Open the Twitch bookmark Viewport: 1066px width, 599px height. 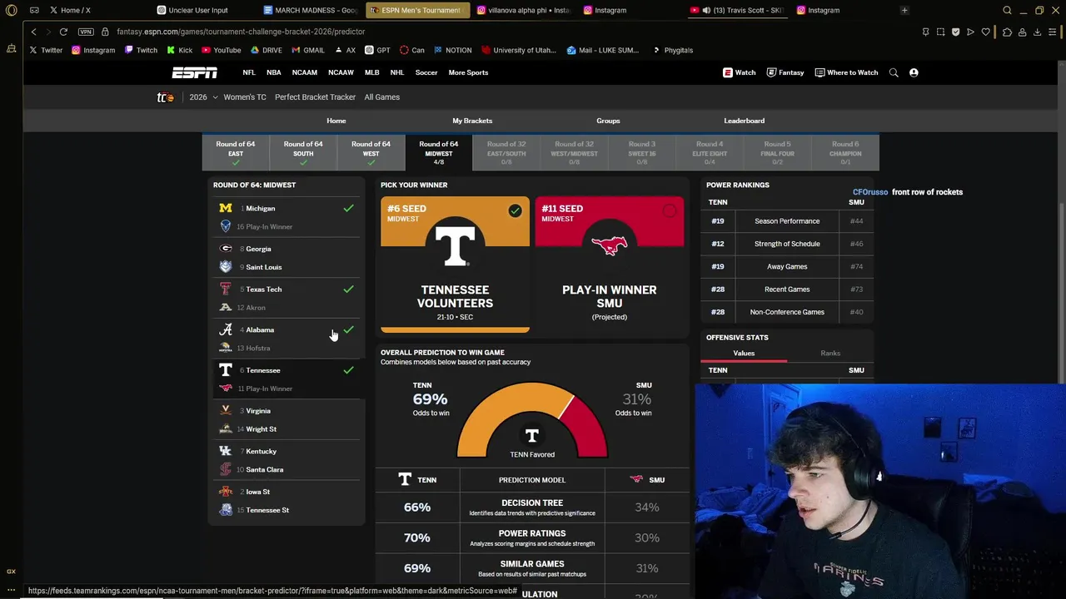pyautogui.click(x=141, y=50)
